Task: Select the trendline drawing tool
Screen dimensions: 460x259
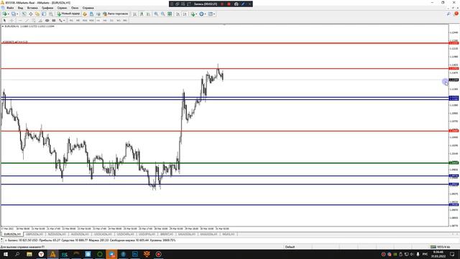Action: pos(27,21)
